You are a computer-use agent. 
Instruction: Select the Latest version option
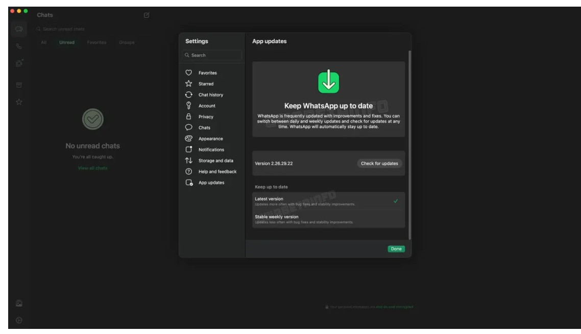click(x=328, y=201)
